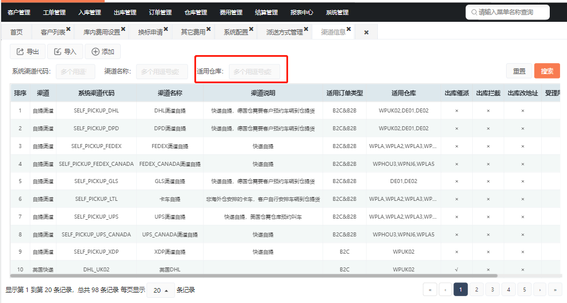Viewport: 567px width, 303px height.
Task: Close the 库内费用设置 tab
Action: coord(123,29)
